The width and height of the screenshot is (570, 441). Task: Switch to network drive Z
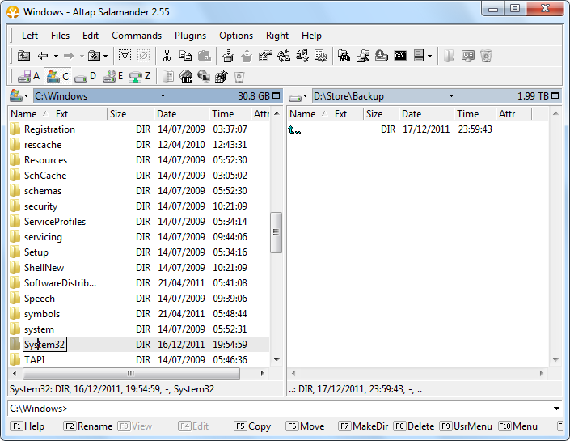140,76
